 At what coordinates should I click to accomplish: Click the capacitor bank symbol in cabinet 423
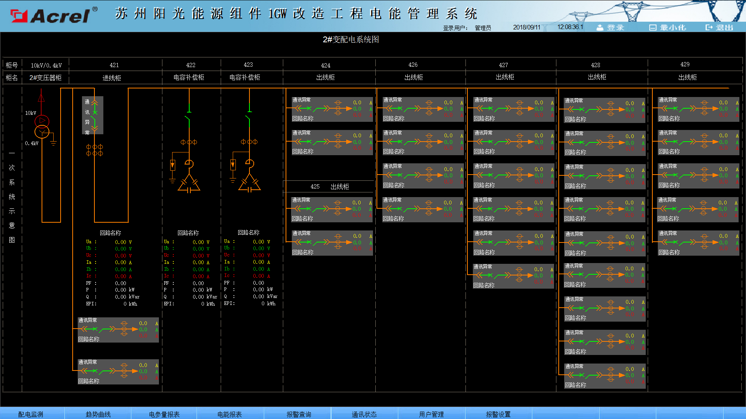coord(249,183)
